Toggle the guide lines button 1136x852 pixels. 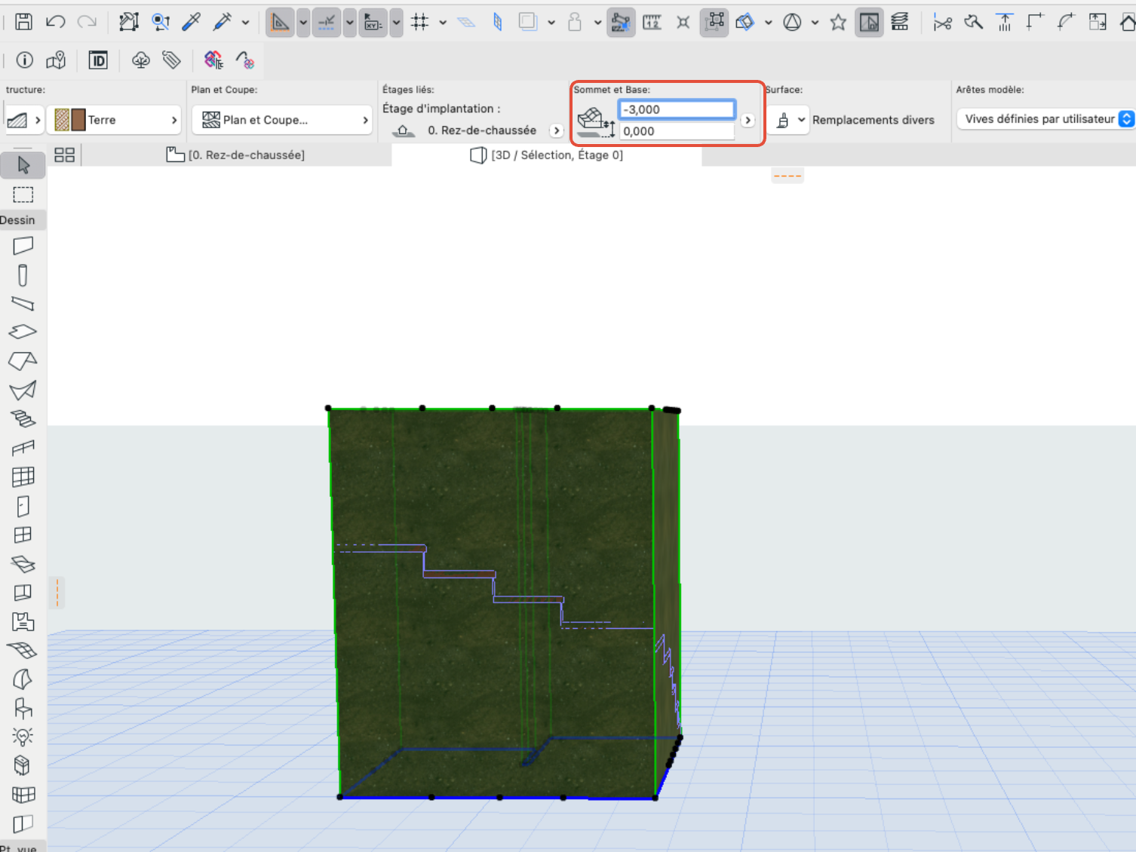pos(327,23)
